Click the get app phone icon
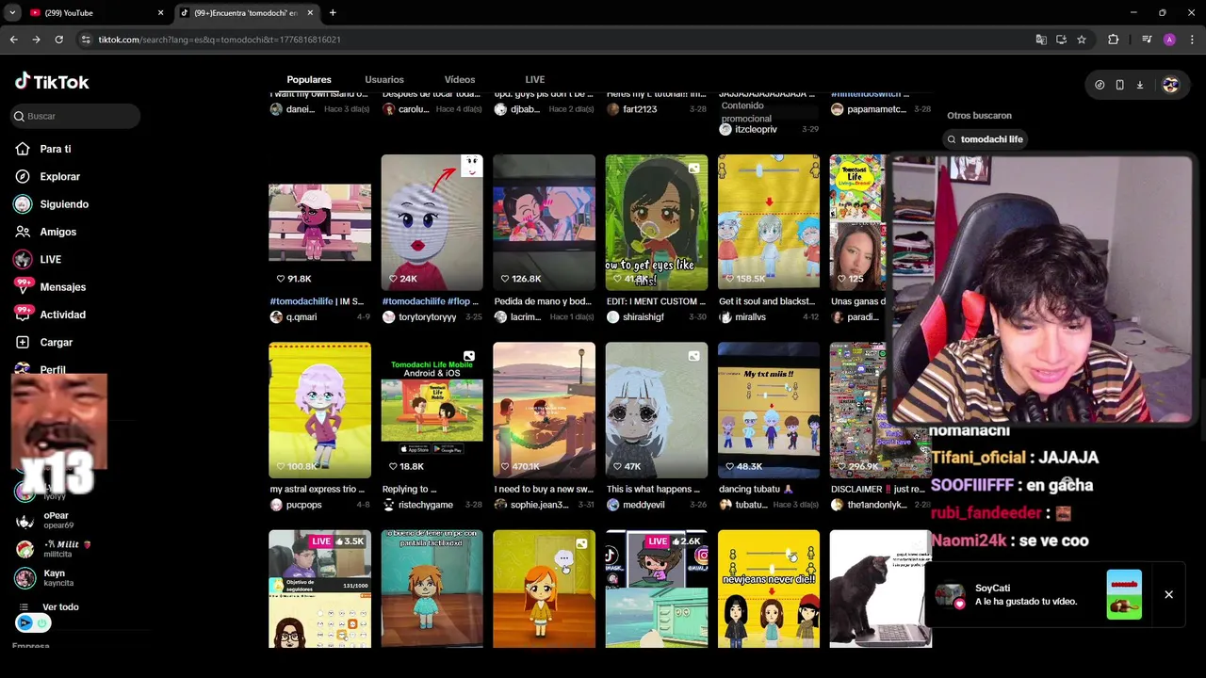The image size is (1206, 678). [x=1119, y=85]
